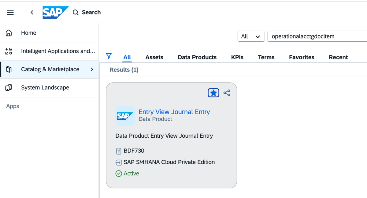Click the back arrow in header
Image resolution: width=367 pixels, height=198 pixels.
tap(32, 13)
